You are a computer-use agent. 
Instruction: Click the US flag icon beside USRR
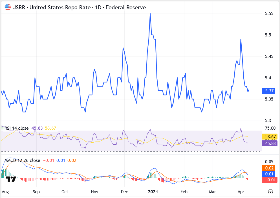point(8,7)
